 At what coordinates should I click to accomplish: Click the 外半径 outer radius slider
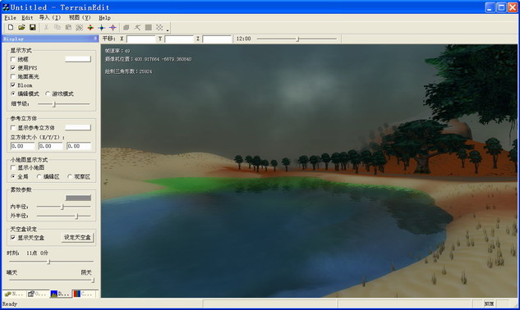click(64, 216)
